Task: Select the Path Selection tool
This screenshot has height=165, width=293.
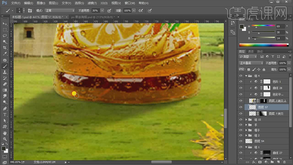Action: (5, 121)
